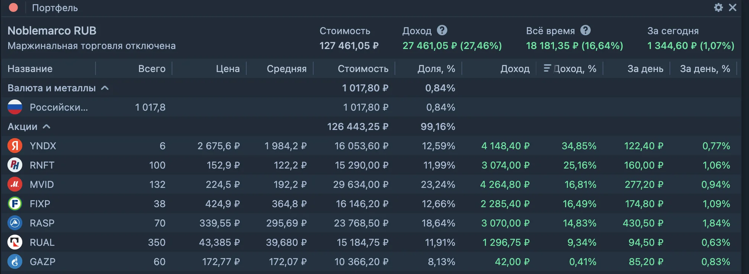Click the RUAL logo icon
The height and width of the screenshot is (274, 749).
click(x=15, y=242)
